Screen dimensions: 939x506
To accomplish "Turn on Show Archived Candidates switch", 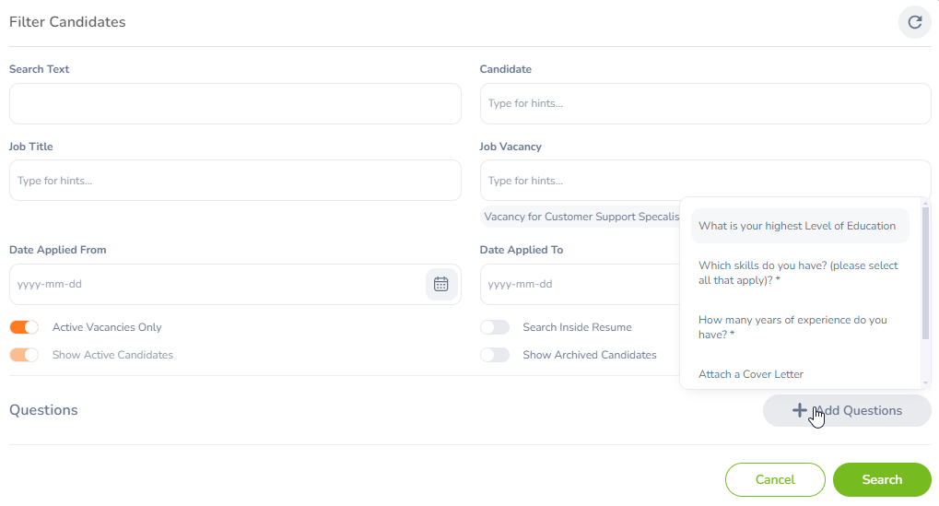I will pyautogui.click(x=495, y=355).
